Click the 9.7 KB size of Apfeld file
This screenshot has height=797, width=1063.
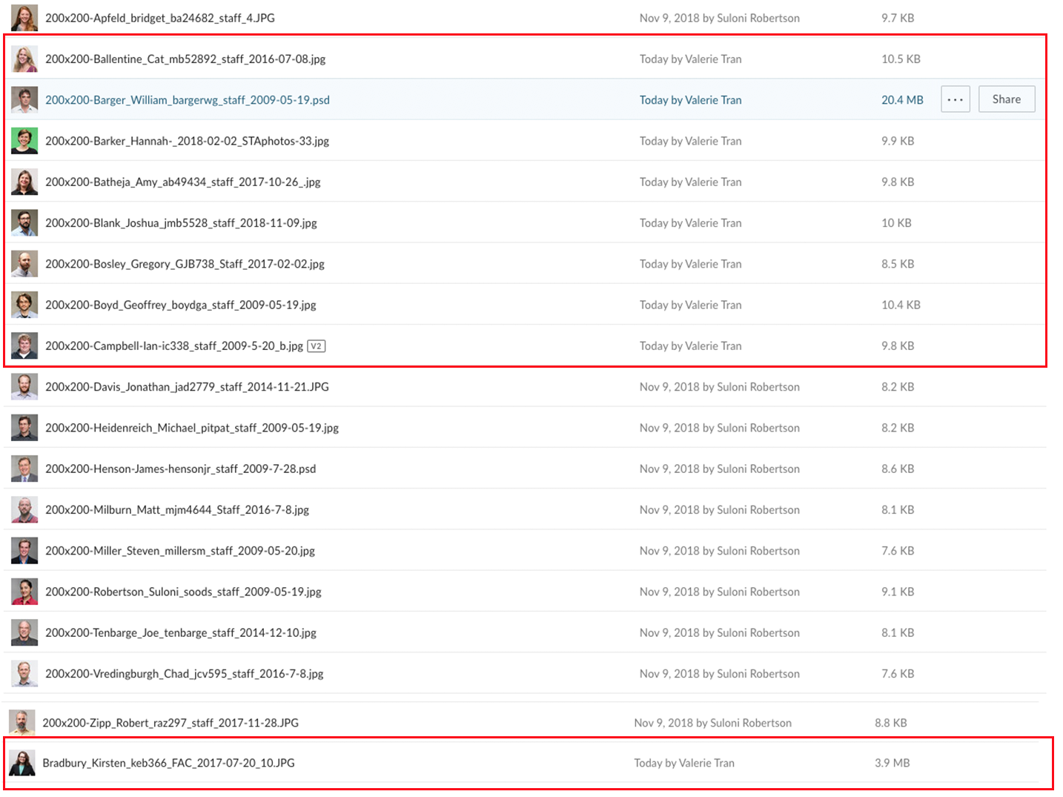click(x=898, y=18)
